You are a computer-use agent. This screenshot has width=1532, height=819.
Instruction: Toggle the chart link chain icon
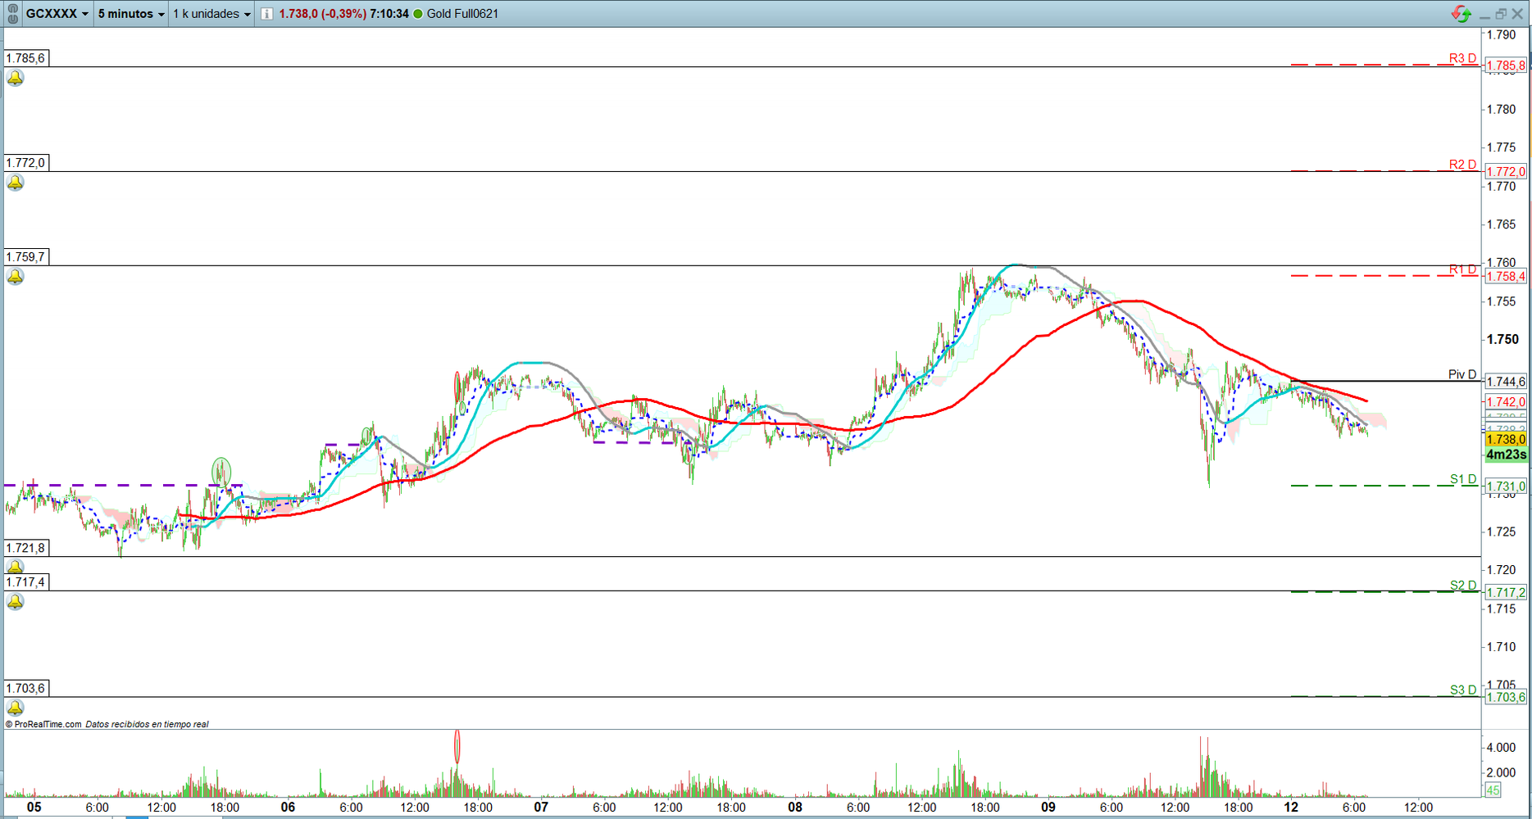pyautogui.click(x=12, y=14)
